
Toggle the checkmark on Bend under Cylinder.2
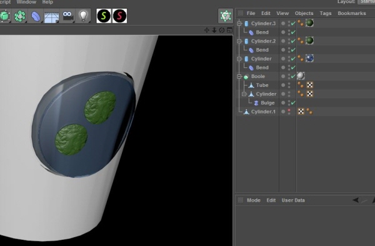pyautogui.click(x=293, y=50)
